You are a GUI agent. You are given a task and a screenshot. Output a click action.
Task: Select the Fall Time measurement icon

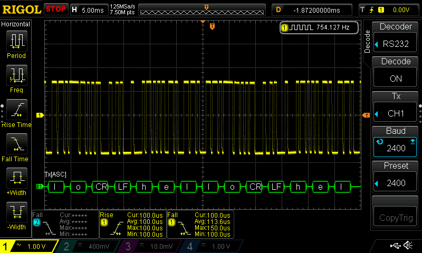pyautogui.click(x=17, y=143)
